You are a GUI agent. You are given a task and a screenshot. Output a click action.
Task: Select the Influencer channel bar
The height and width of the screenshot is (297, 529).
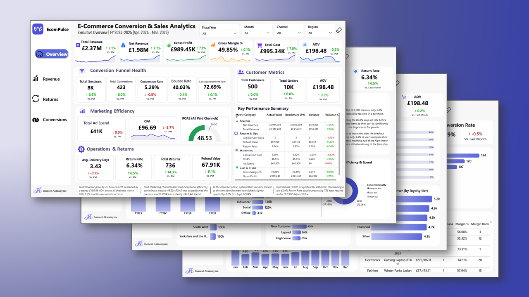[x=257, y=202]
